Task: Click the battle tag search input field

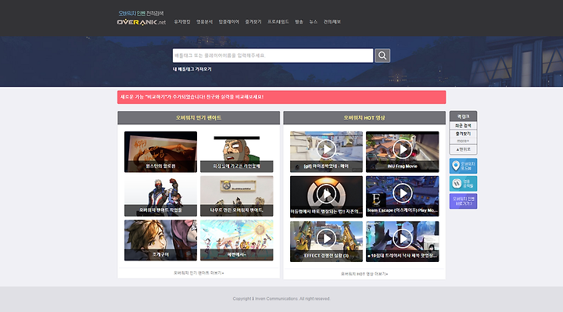Action: tap(273, 56)
